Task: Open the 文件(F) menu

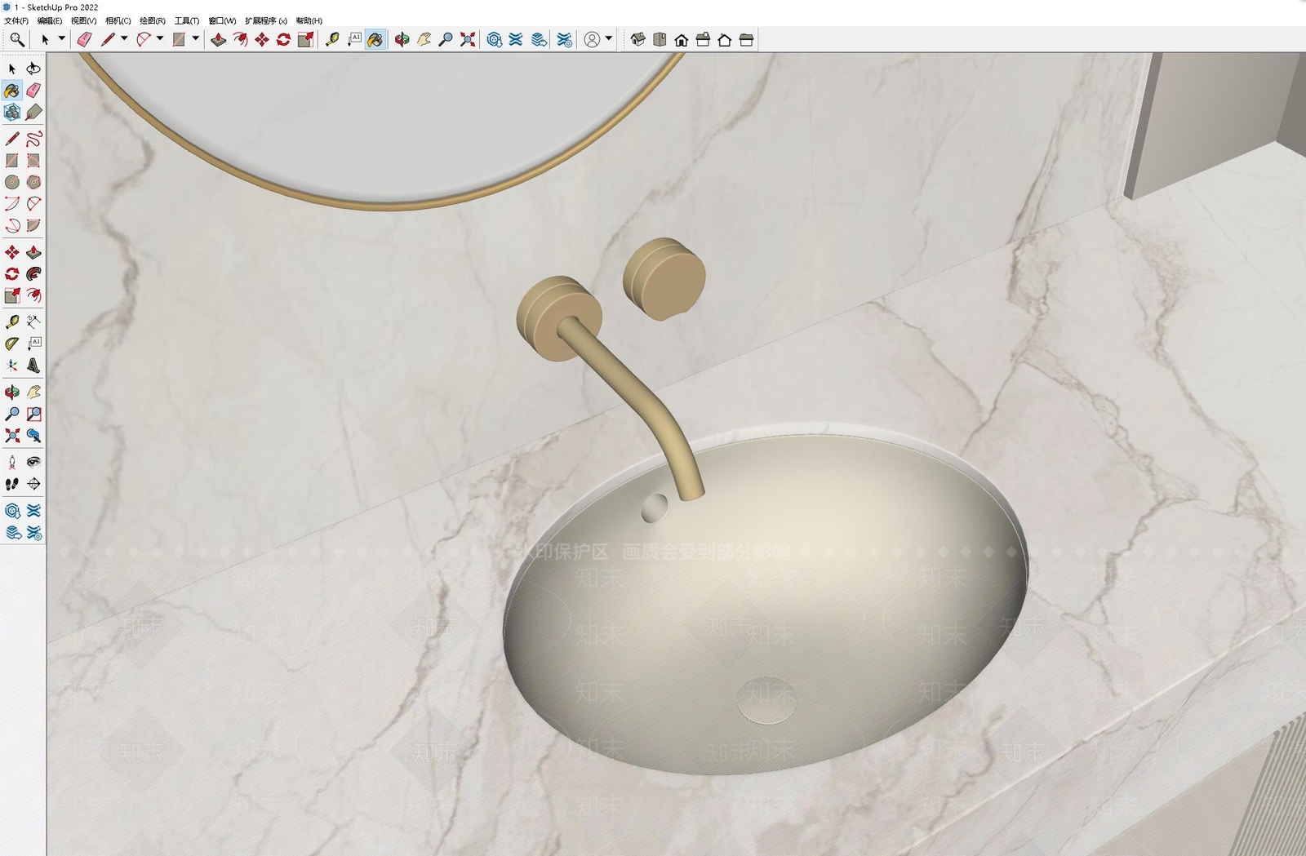Action: click(16, 20)
